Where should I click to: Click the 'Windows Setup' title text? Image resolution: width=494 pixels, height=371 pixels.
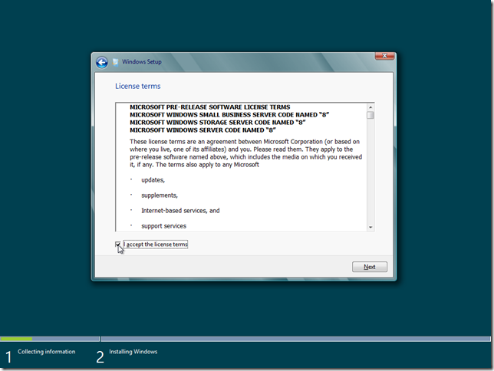142,62
